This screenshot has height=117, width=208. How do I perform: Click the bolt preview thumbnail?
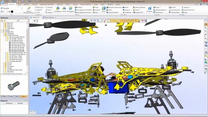point(14,85)
